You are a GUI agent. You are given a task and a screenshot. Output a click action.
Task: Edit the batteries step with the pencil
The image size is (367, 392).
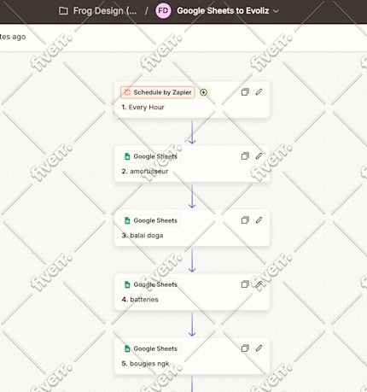point(259,284)
